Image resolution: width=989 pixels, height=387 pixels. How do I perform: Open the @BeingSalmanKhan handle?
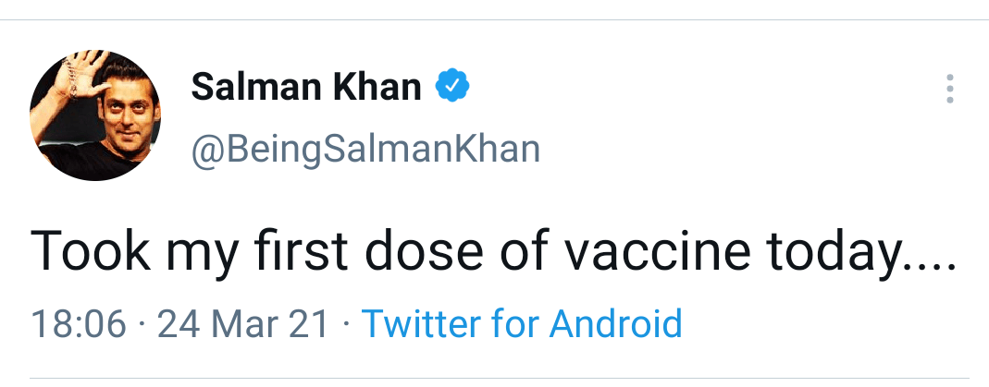coord(365,148)
